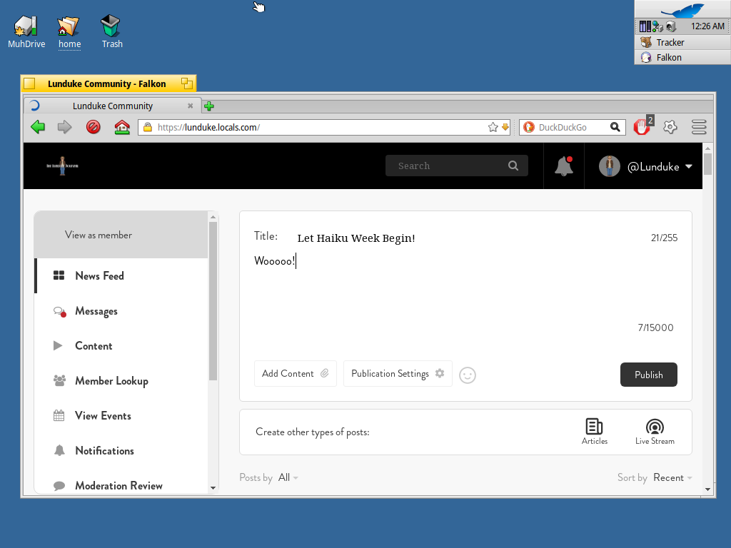Click page scrollbar down arrow
The height and width of the screenshot is (548, 731).
point(707,489)
